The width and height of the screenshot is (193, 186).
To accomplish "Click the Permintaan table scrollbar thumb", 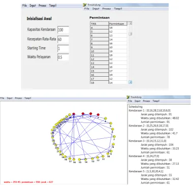I will (130, 34).
